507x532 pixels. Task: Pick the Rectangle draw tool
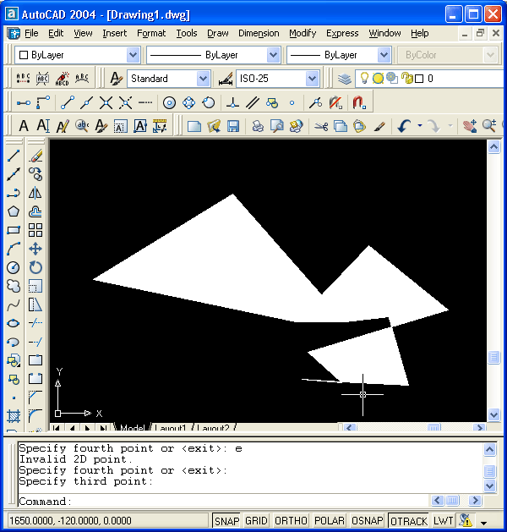14,230
